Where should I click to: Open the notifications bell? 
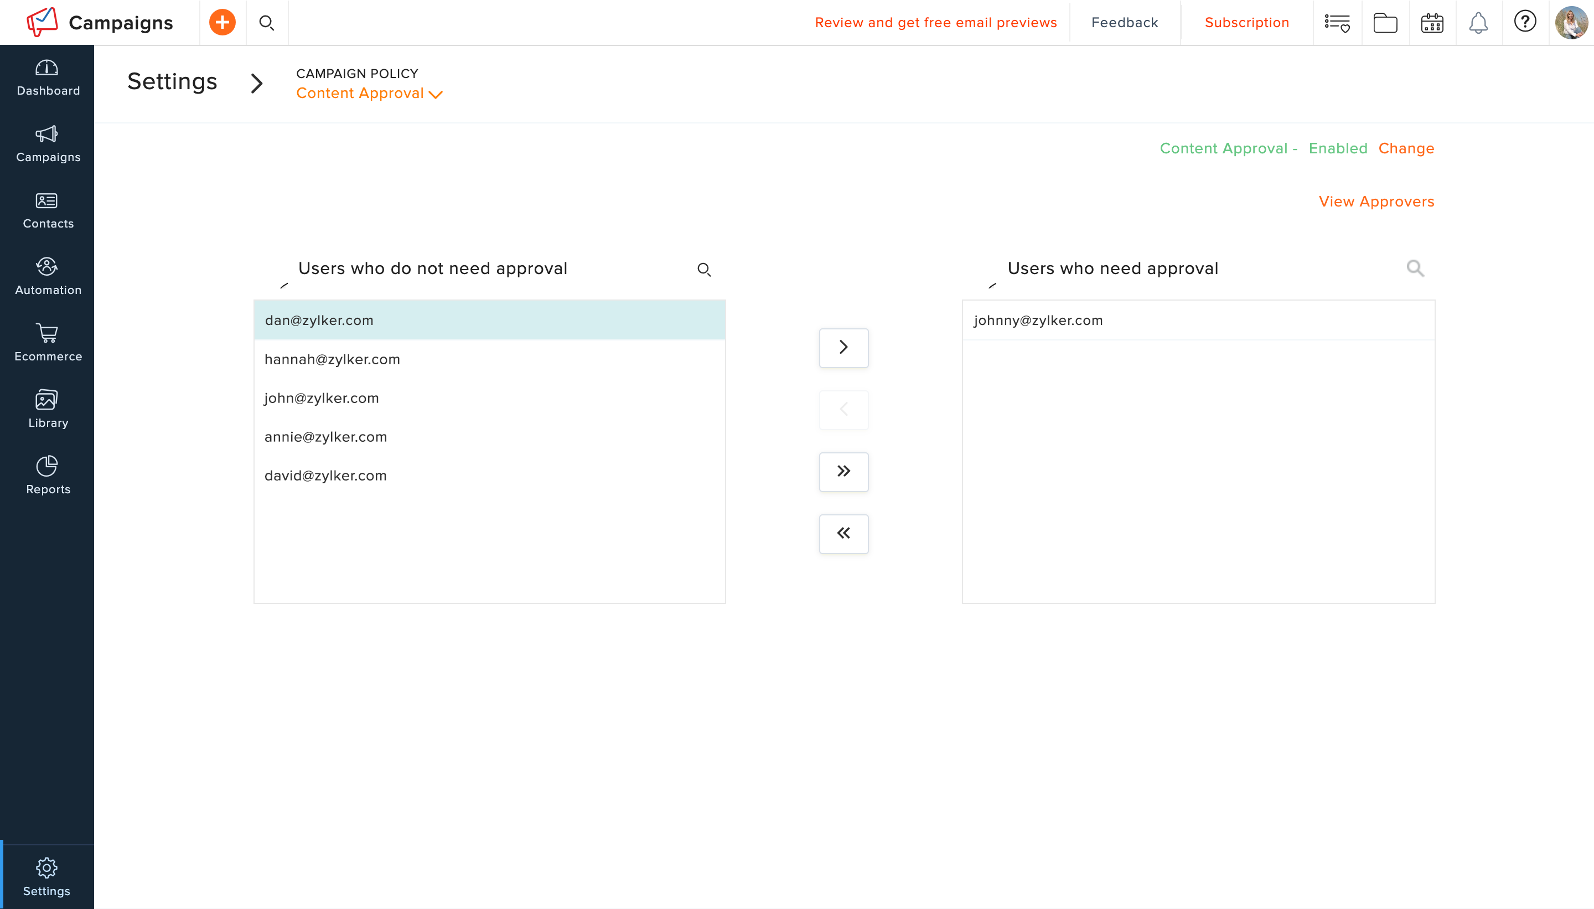click(1478, 23)
